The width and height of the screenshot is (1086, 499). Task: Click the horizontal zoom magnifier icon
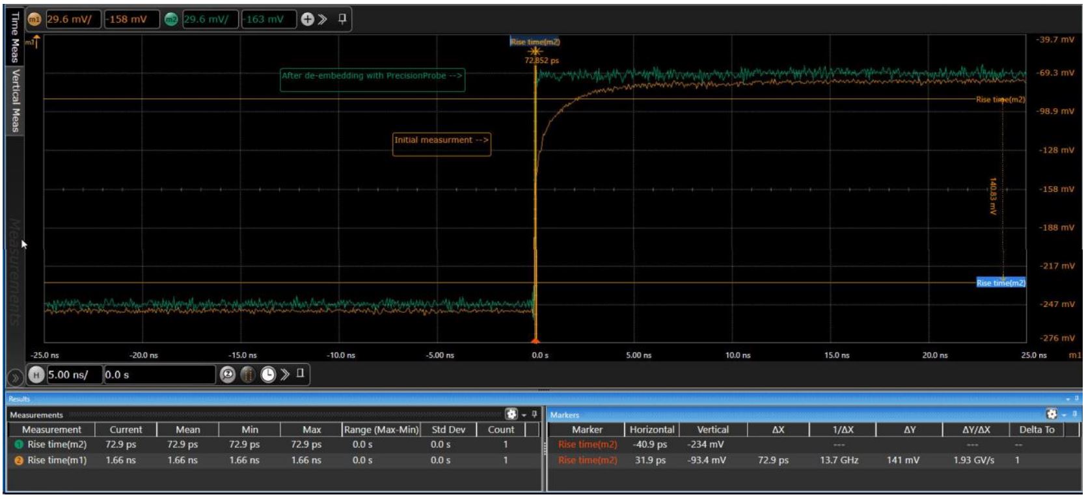(x=227, y=375)
